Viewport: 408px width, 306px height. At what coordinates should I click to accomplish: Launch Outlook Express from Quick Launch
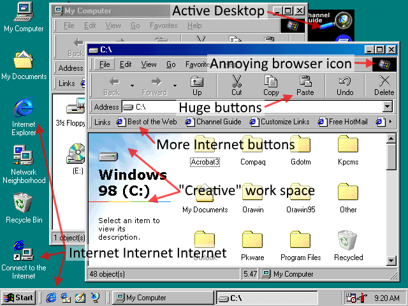[x=66, y=298]
